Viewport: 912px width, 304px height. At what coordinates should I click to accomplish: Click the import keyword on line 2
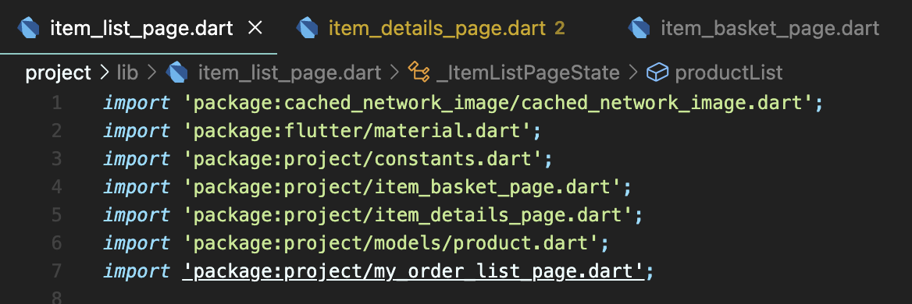pos(137,131)
